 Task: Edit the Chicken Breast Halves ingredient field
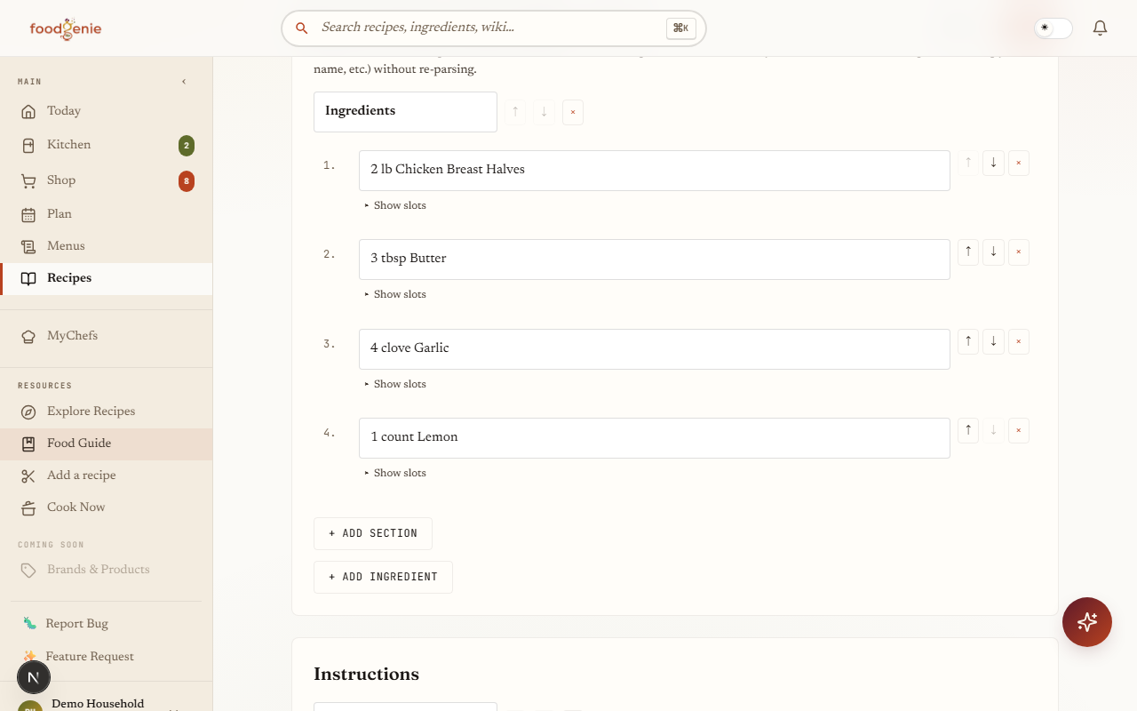point(655,171)
